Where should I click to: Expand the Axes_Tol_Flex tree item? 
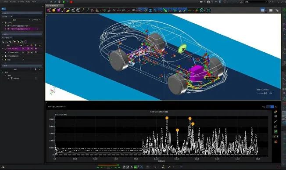[x=3, y=49]
